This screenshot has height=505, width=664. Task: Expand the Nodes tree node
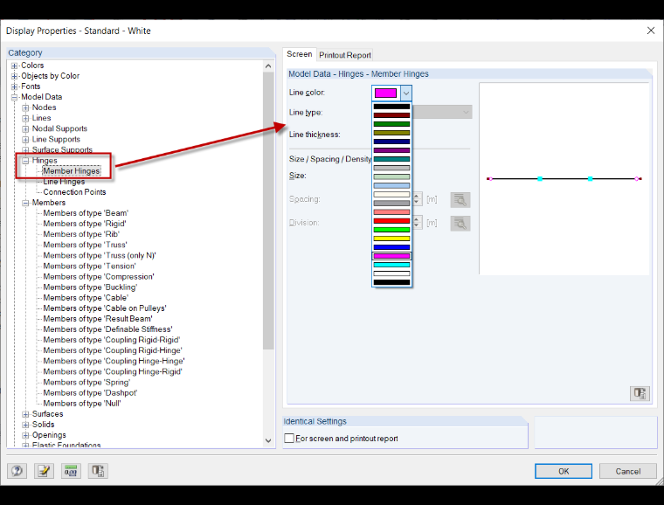point(25,107)
